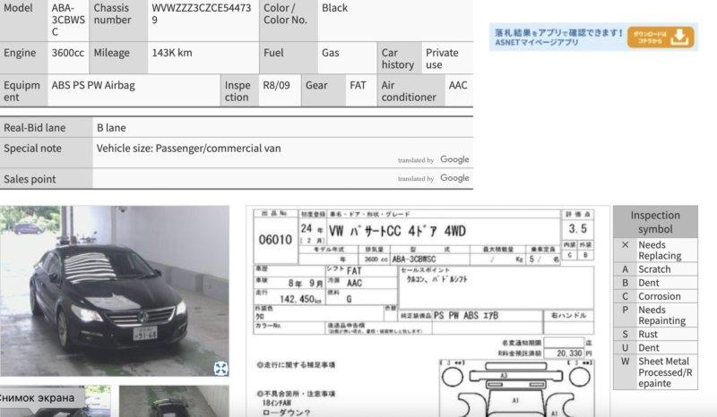Click the W Sheet Metal legend row

click(x=654, y=372)
